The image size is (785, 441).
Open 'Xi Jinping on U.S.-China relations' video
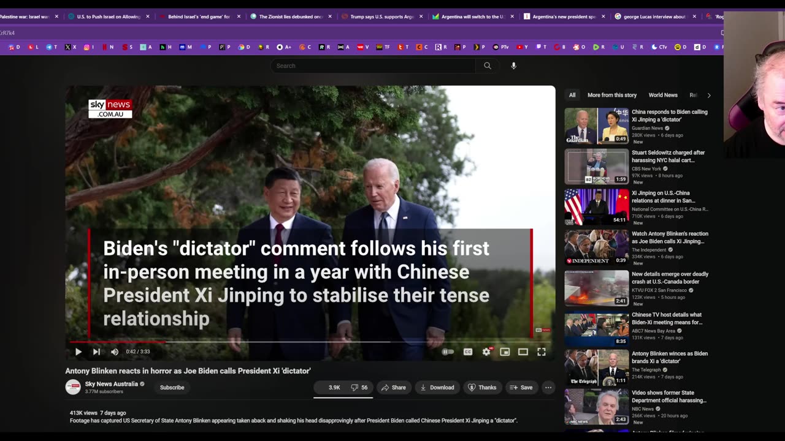point(664,197)
